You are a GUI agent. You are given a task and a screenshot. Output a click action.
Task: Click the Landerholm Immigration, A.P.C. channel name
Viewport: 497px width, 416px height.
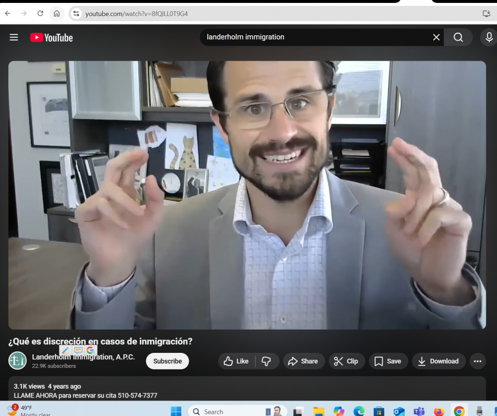(83, 357)
